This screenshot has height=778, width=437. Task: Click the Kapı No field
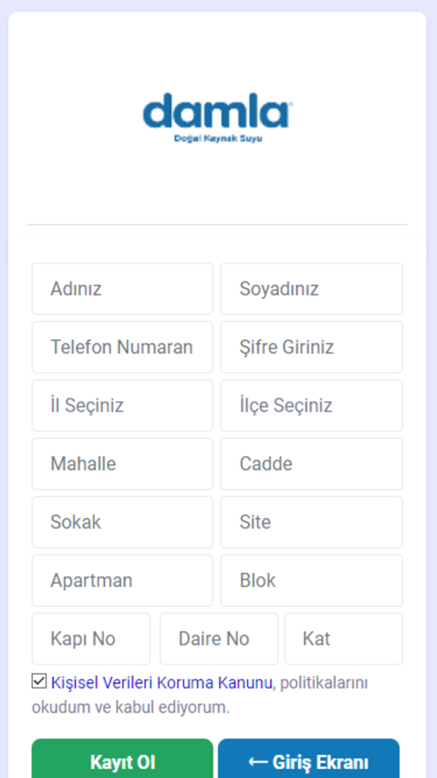91,639
